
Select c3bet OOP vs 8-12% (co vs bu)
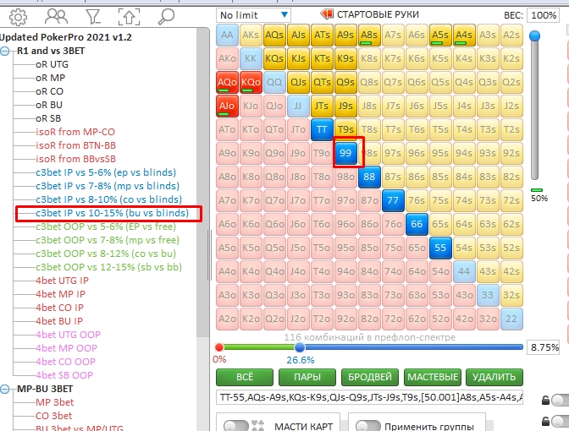(106, 254)
